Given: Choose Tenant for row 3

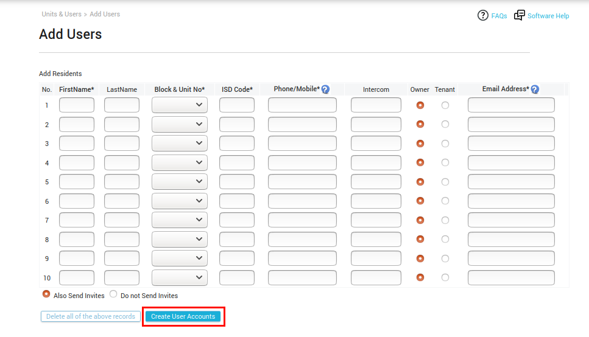Looking at the screenshot, I should point(445,144).
